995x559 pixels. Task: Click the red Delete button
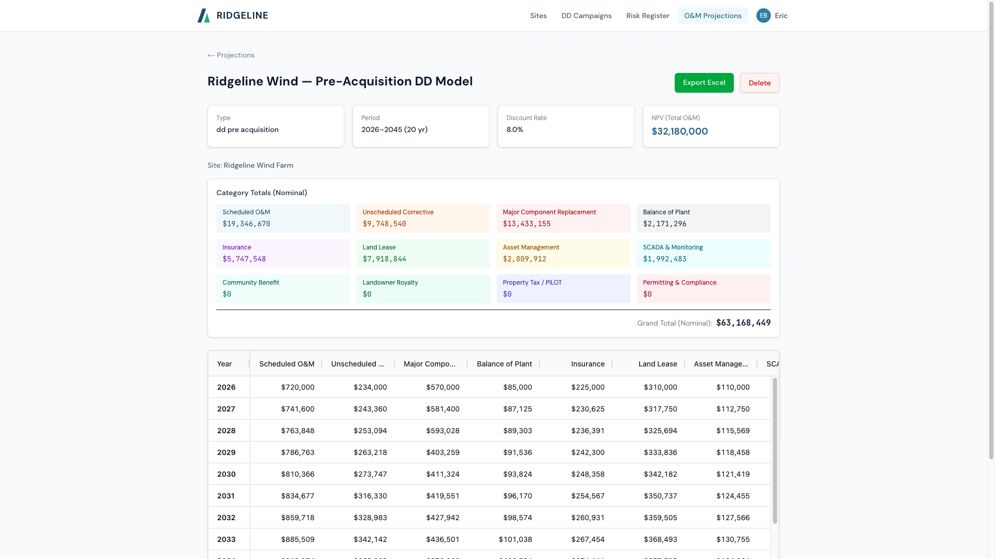(x=759, y=83)
